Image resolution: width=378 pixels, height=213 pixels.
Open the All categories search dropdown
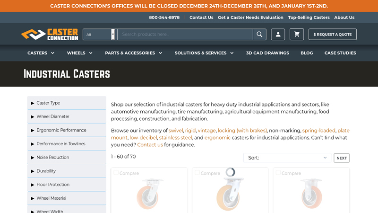99,35
